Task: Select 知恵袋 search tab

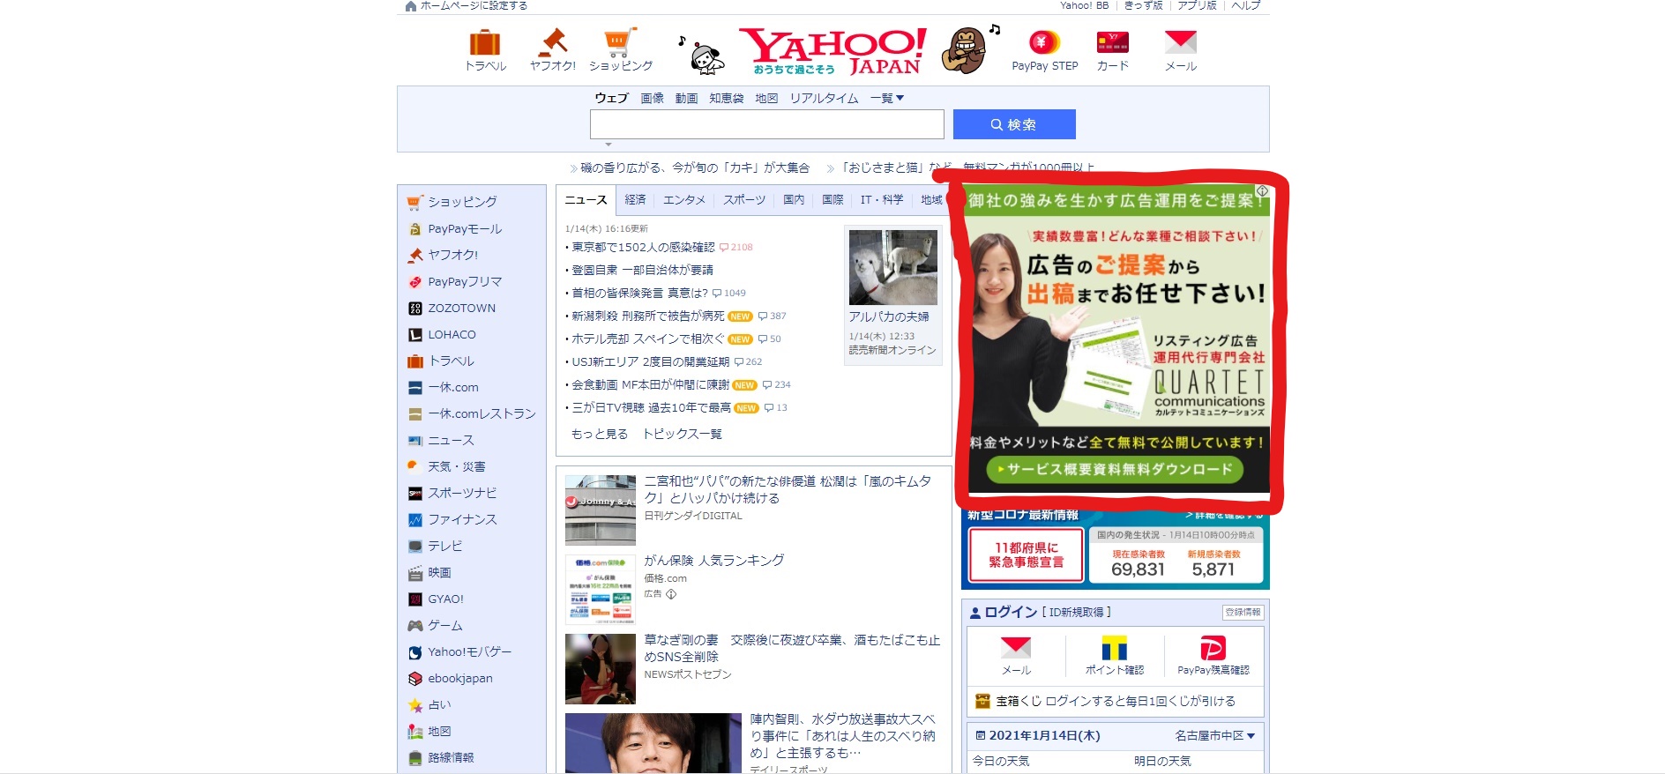Action: [727, 98]
